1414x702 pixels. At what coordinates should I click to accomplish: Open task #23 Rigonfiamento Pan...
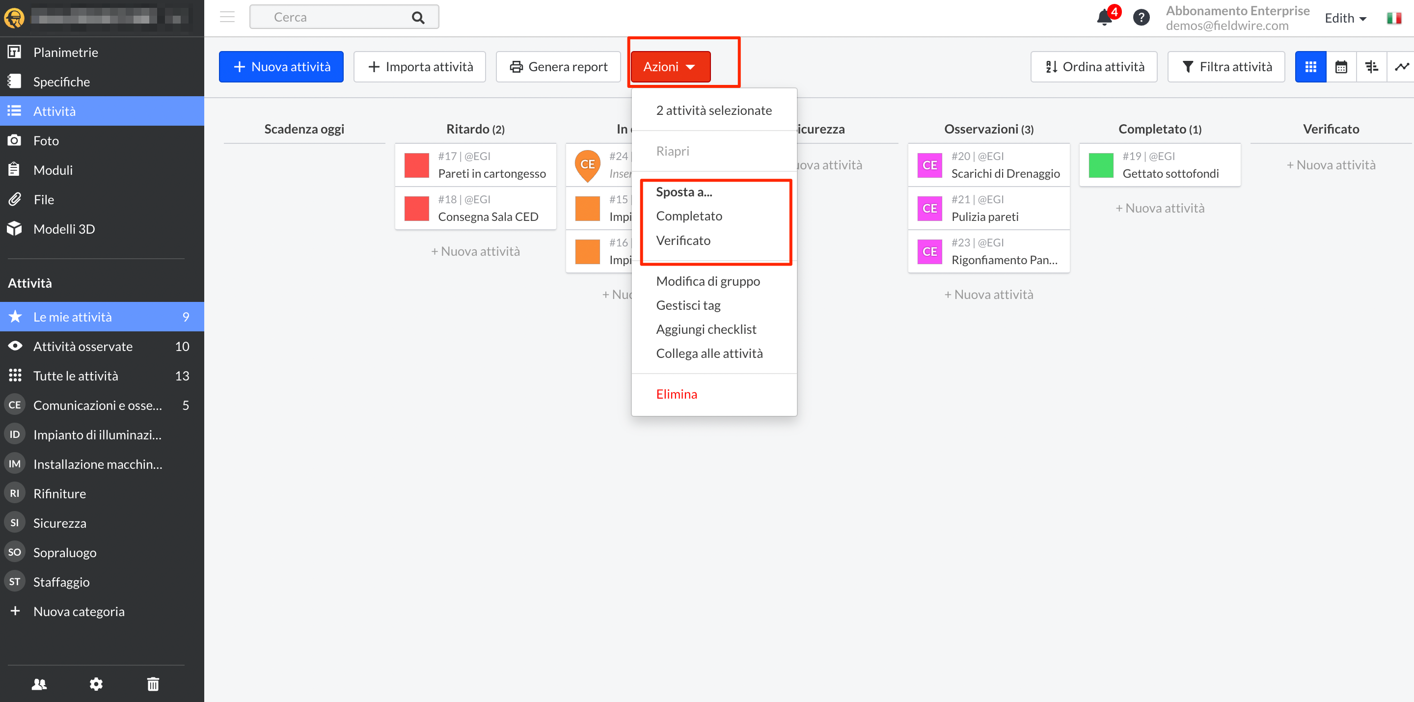(x=989, y=251)
